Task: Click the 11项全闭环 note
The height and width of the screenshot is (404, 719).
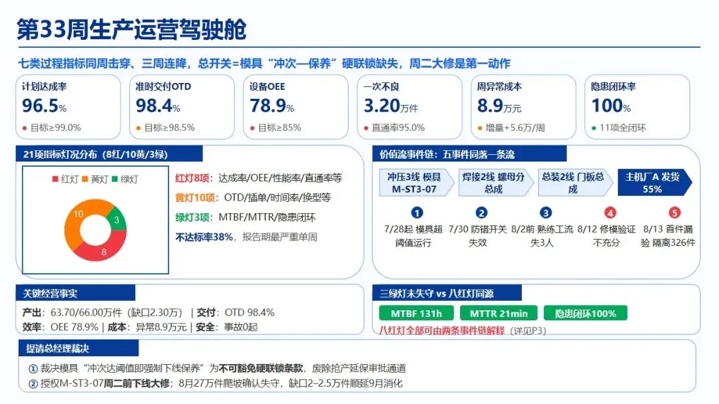Action: click(622, 128)
